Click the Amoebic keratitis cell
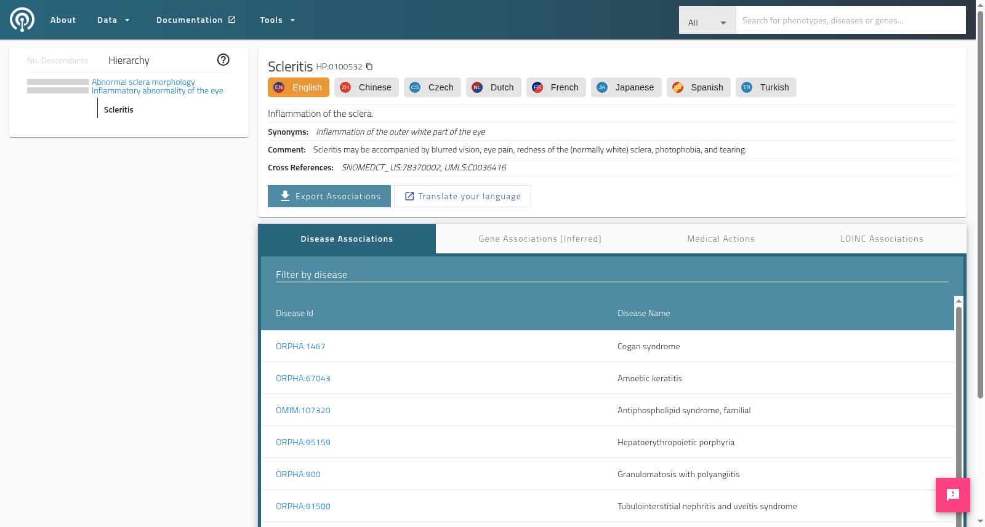Image resolution: width=985 pixels, height=527 pixels. click(649, 378)
